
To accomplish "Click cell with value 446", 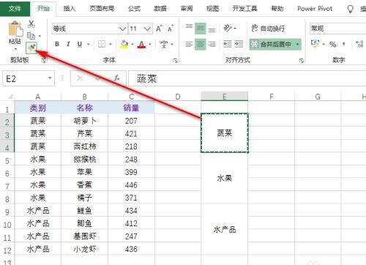I will click(x=131, y=184).
